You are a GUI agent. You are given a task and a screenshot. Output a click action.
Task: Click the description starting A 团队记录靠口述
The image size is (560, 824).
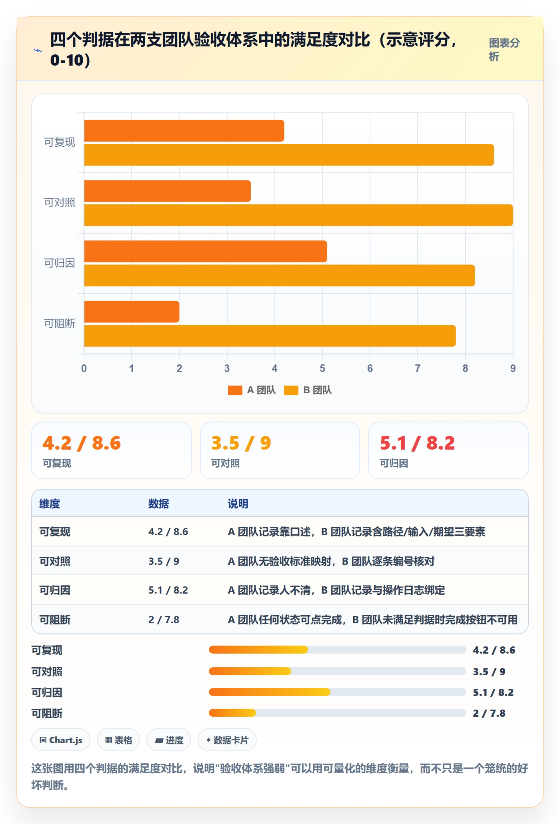(356, 532)
